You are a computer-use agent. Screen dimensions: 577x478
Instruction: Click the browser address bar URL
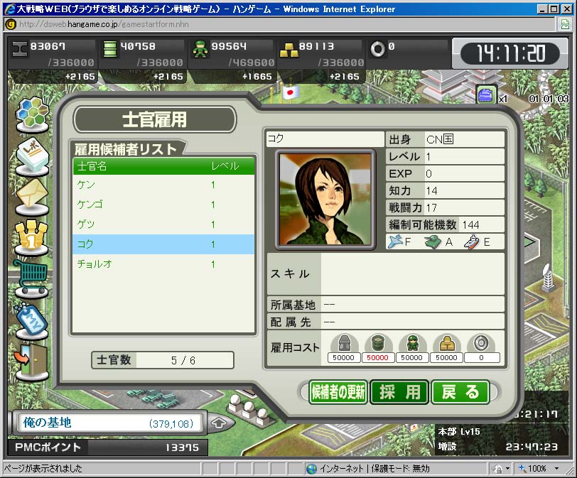pos(142,23)
